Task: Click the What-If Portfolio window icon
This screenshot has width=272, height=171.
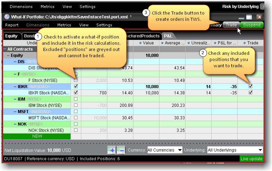Action: (x=7, y=17)
